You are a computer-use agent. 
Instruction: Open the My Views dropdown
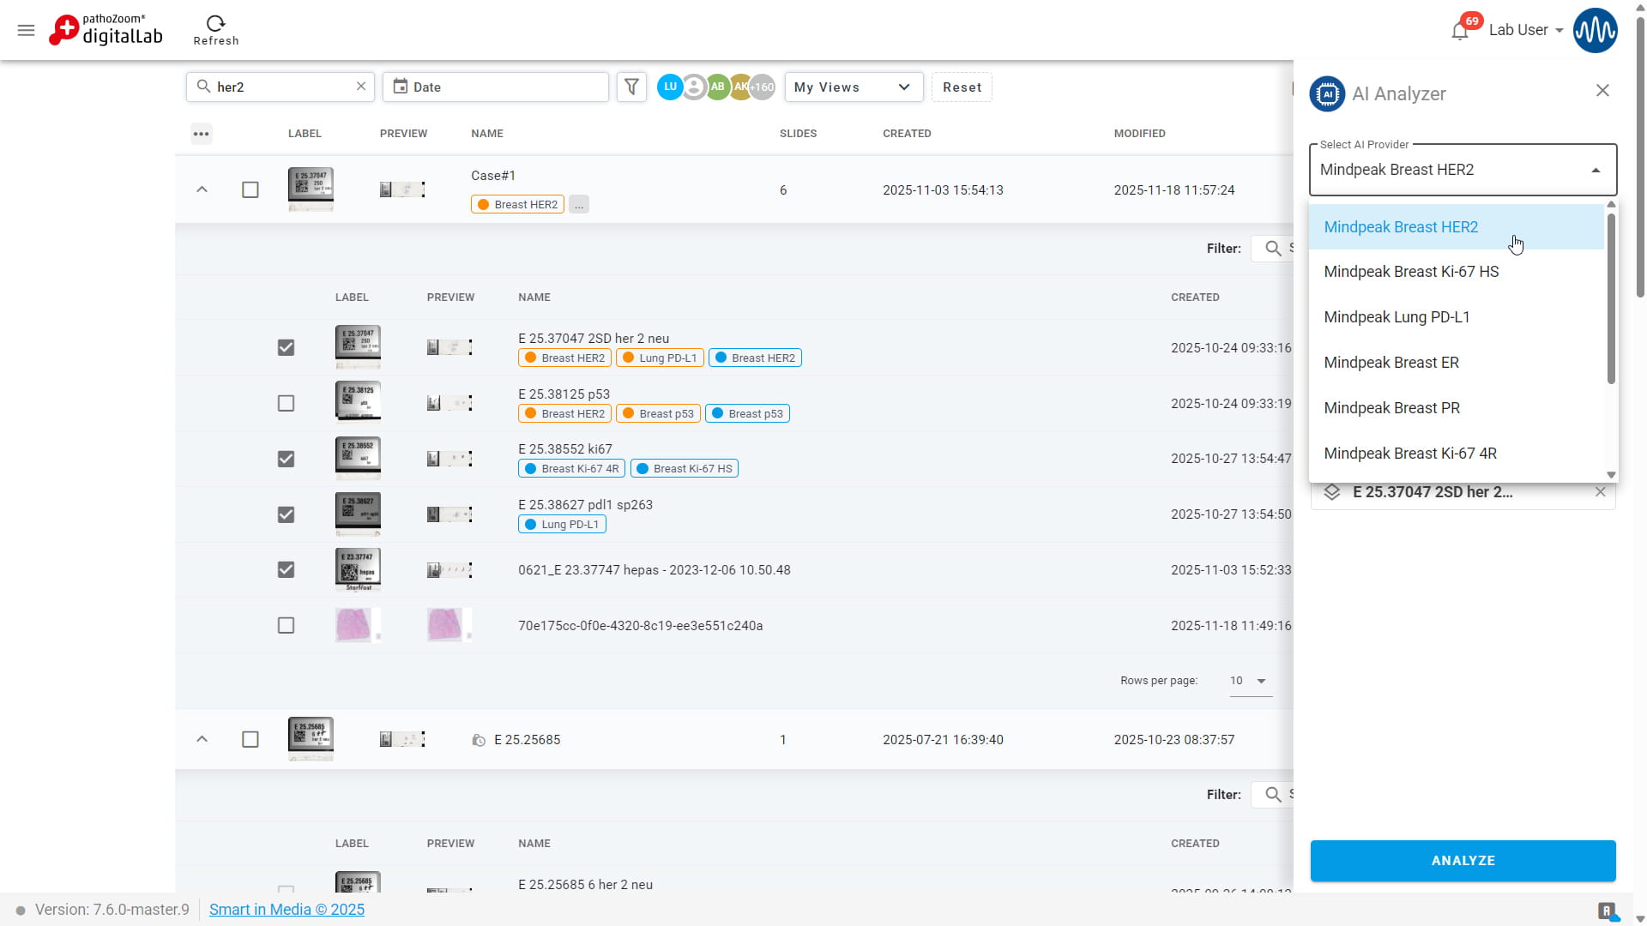[853, 87]
